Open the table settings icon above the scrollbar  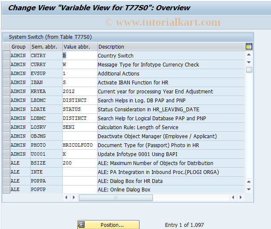click(x=249, y=46)
